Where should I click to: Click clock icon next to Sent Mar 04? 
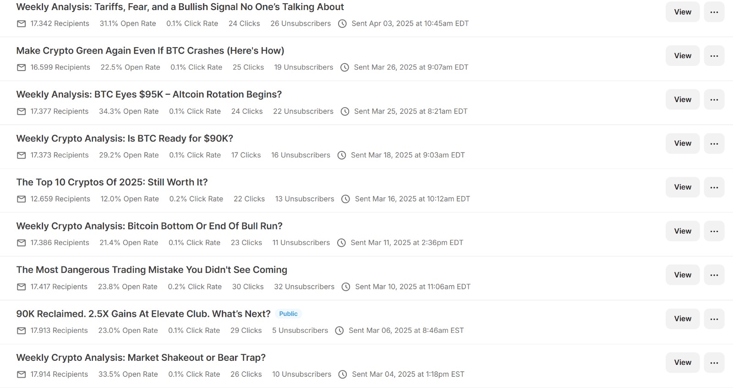point(343,375)
